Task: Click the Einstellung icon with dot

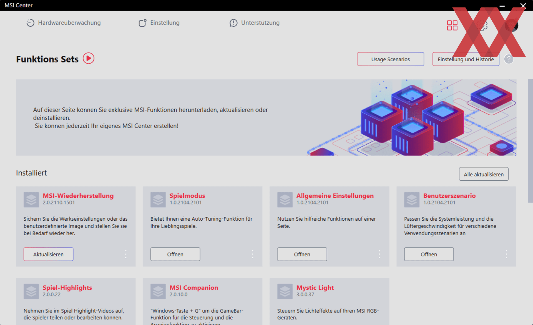Action: [142, 23]
